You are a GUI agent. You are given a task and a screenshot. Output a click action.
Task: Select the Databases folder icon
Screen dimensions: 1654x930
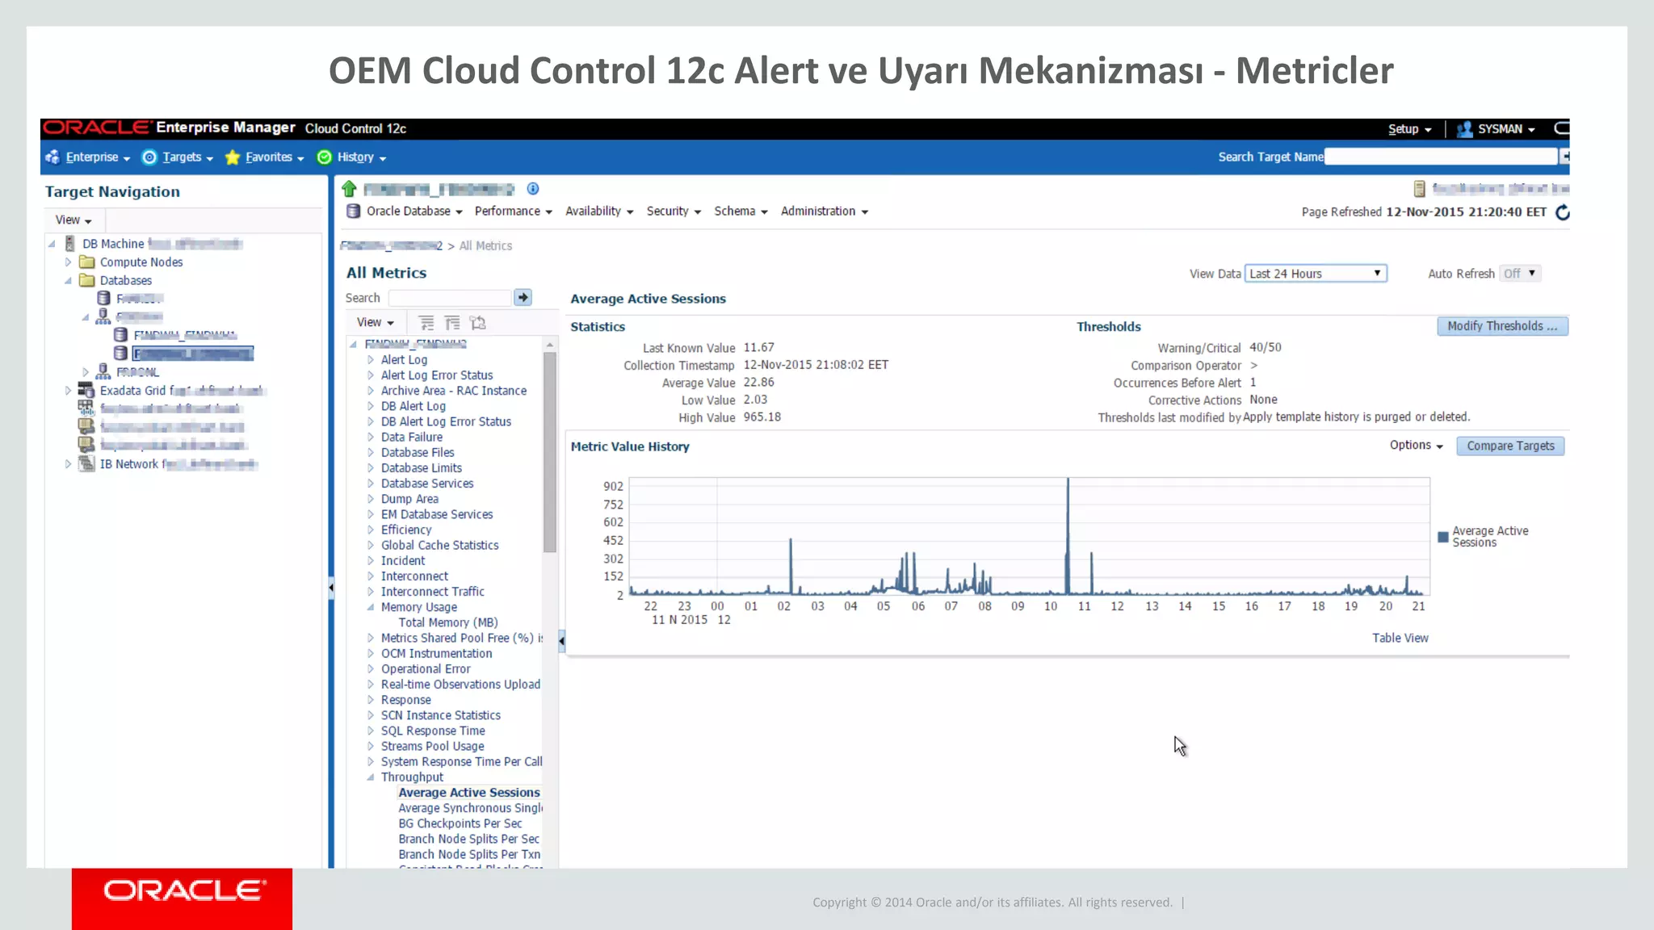(87, 281)
